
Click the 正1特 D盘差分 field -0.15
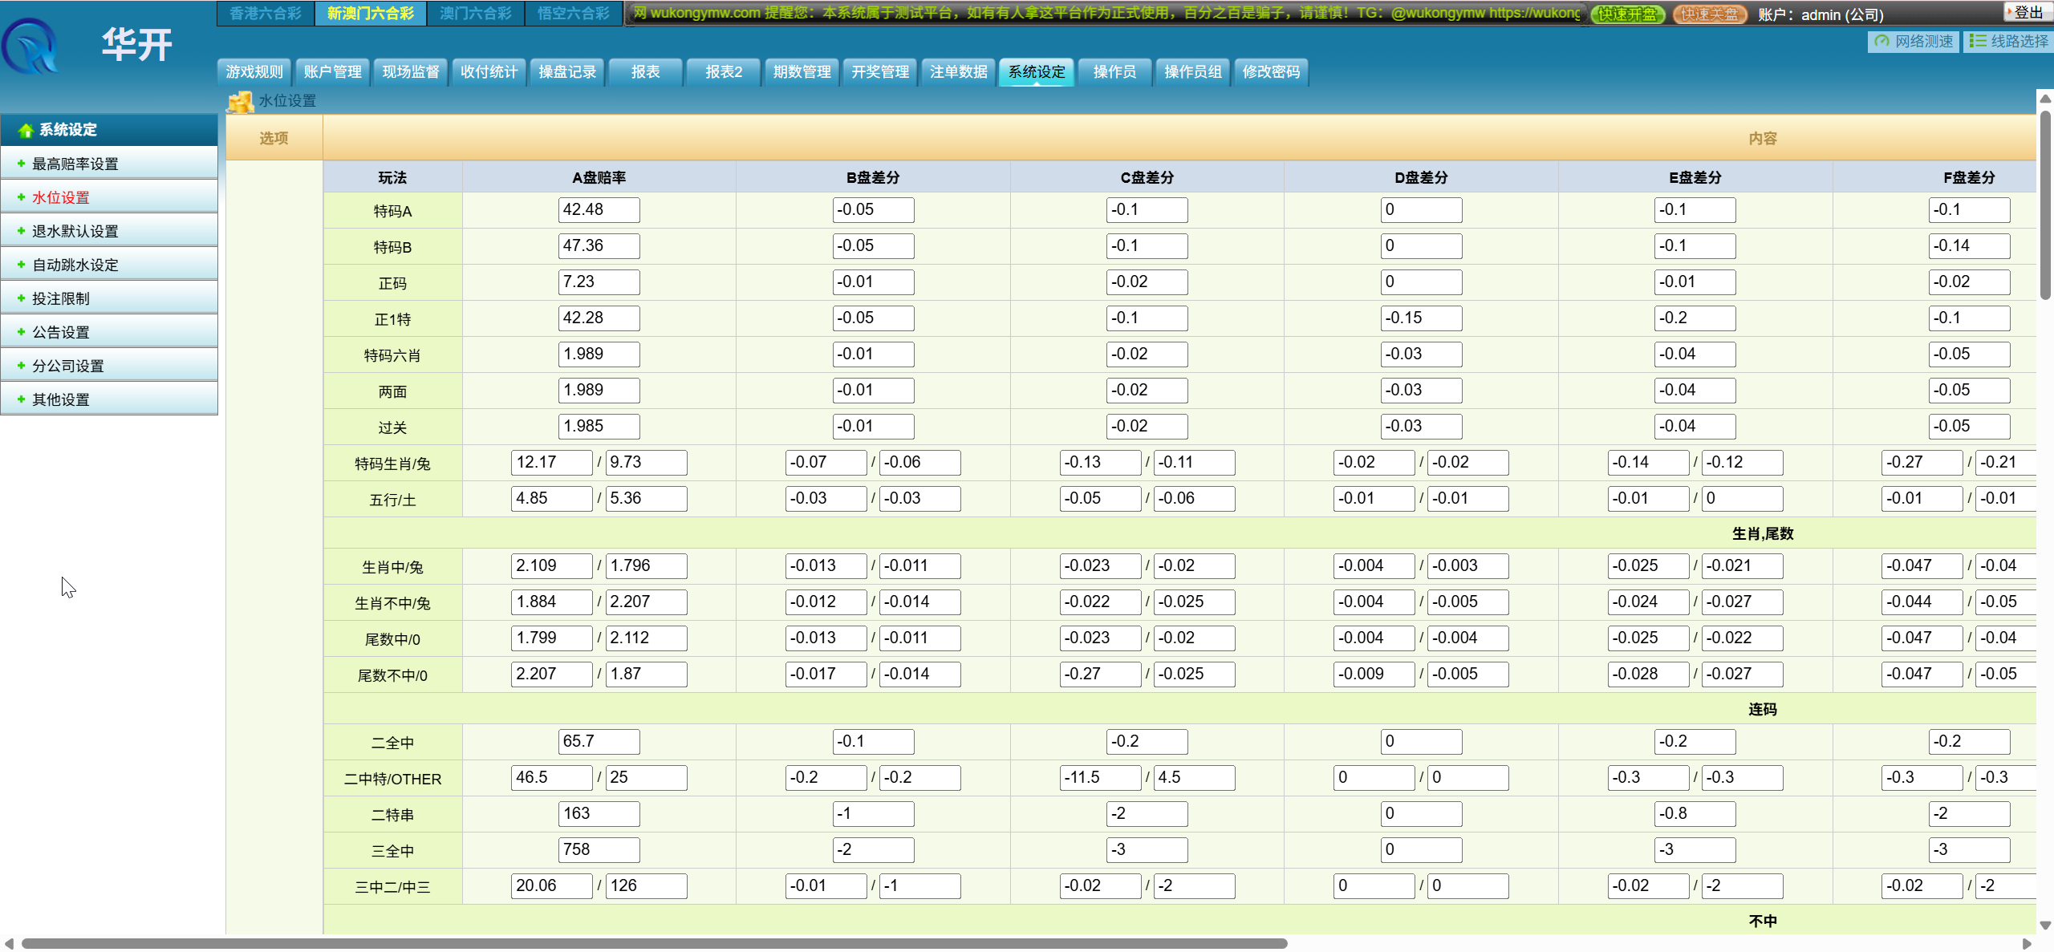point(1421,318)
